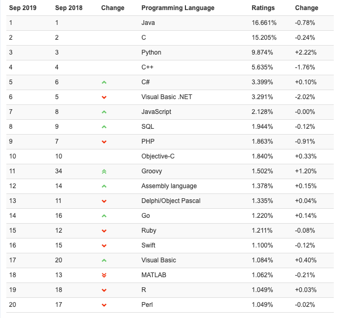Viewport: 338px width, 318px height.
Task: Click the green up arrow beside Go
Action: (104, 216)
